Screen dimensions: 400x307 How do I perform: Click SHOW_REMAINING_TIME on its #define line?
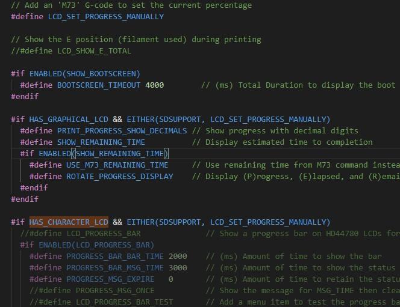pyautogui.click(x=101, y=142)
